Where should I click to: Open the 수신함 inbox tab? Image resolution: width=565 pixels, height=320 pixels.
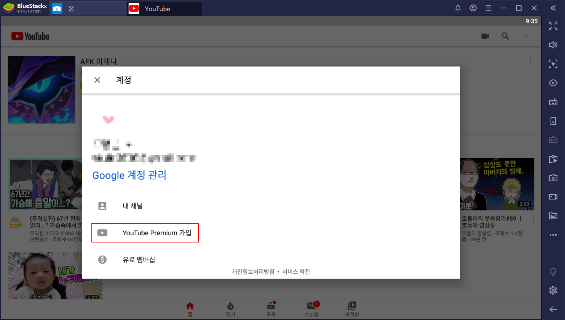312,309
